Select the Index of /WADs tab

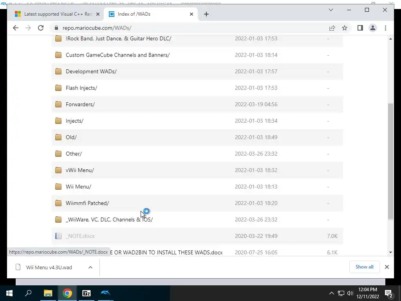(150, 14)
